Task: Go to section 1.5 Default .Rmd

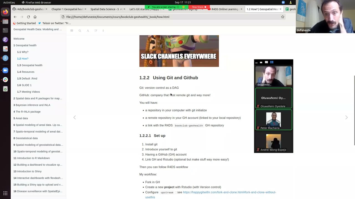Action: click(x=27, y=78)
